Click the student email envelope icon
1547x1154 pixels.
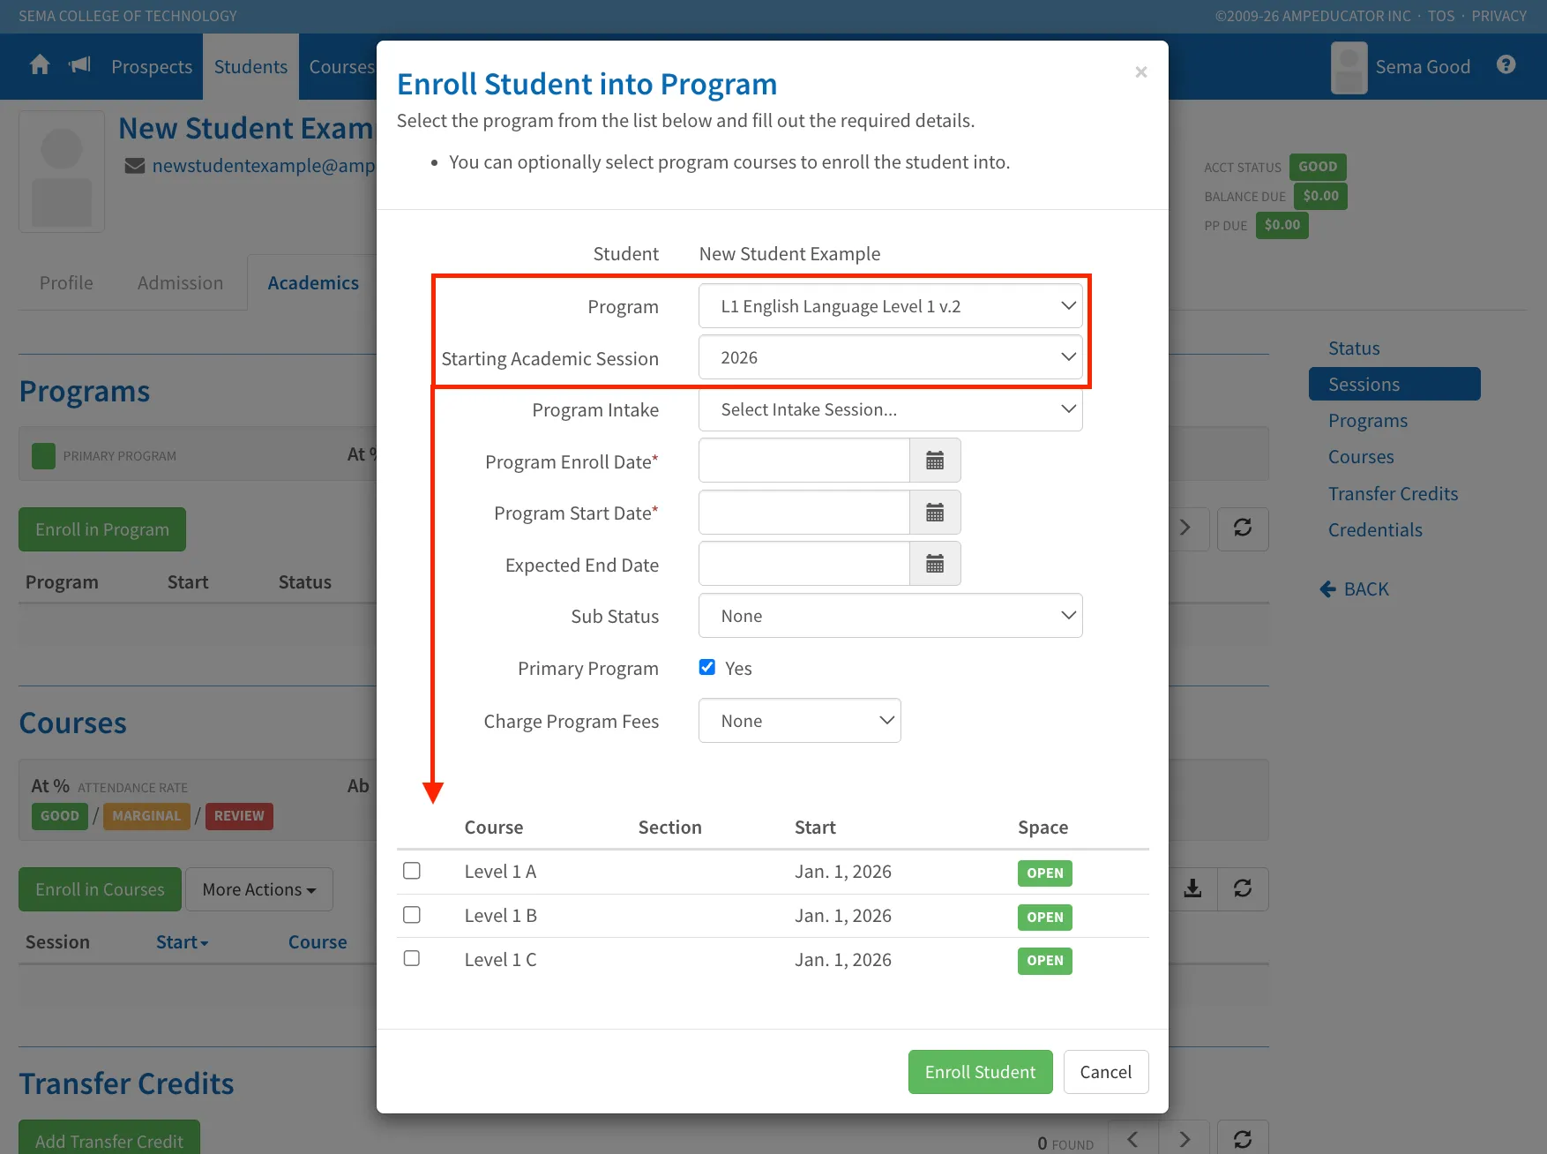(x=134, y=166)
